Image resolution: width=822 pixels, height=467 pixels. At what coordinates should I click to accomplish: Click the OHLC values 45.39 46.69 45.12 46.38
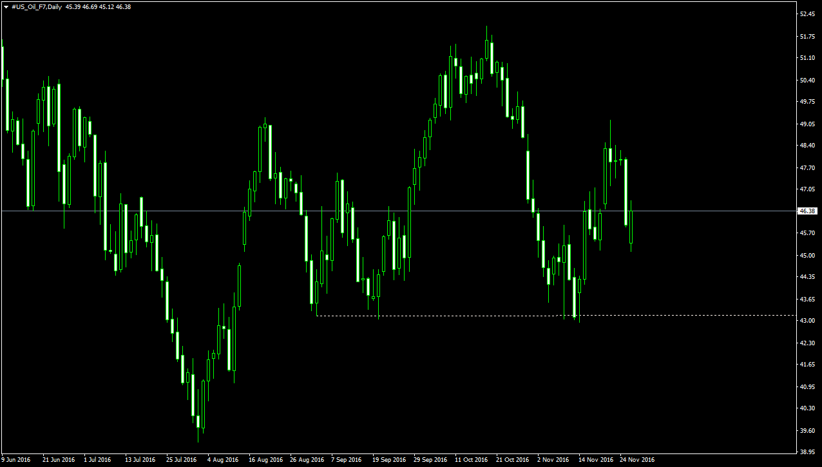point(99,6)
